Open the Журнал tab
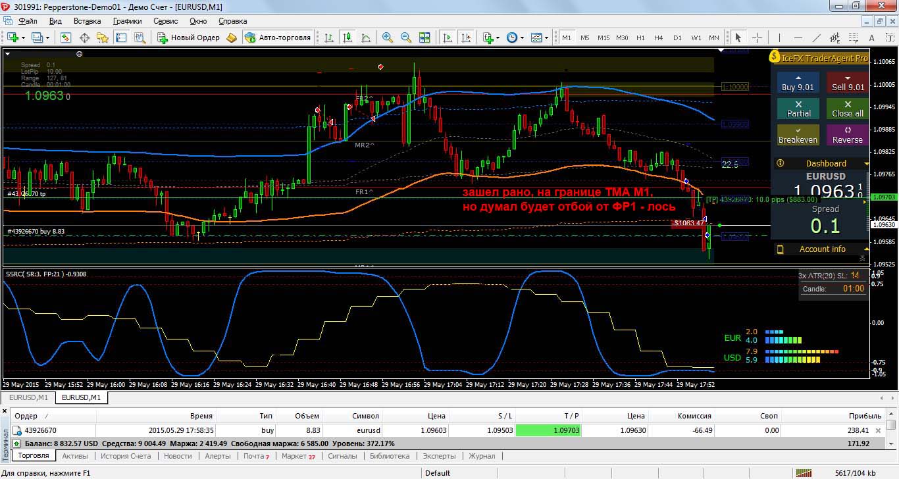 [482, 456]
